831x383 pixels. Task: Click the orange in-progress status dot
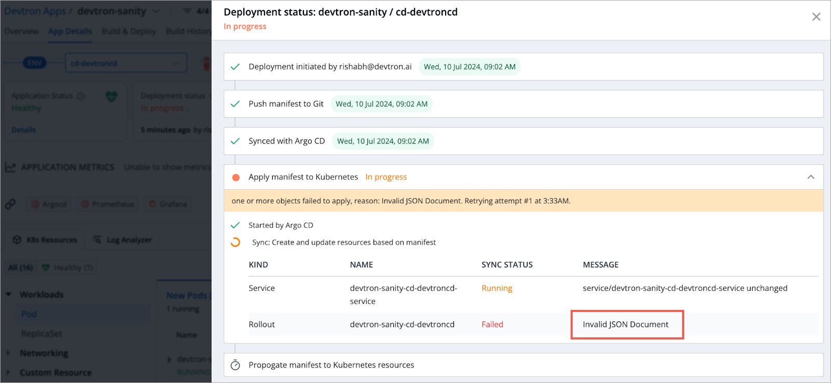(x=236, y=177)
